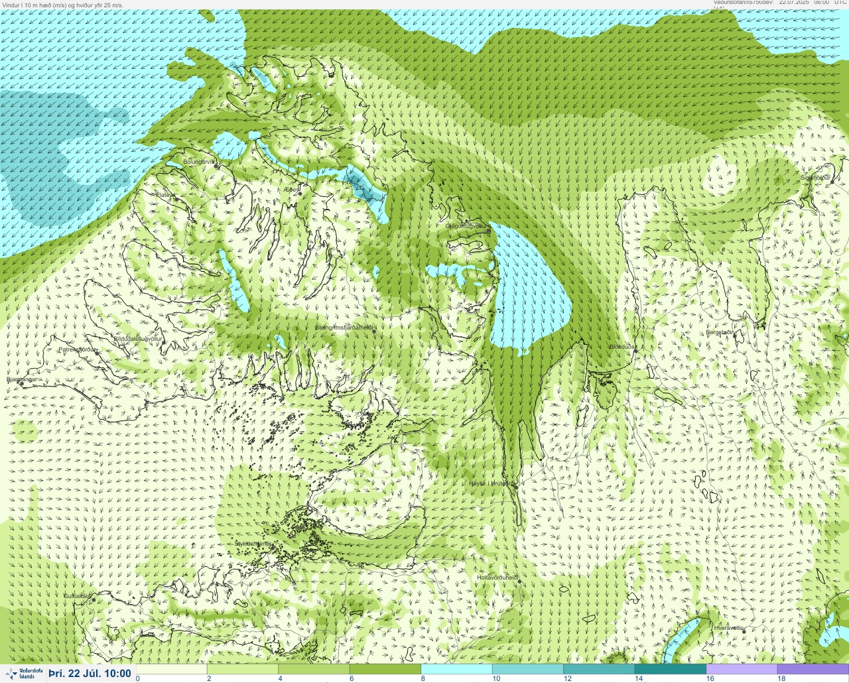
Task: Click the forecast time 'Þri. 22 Júl. 10:00'
Action: coord(90,673)
